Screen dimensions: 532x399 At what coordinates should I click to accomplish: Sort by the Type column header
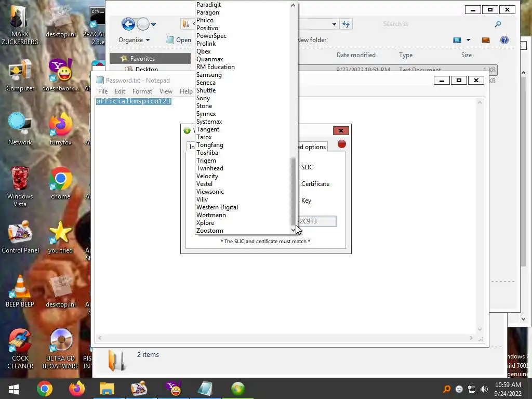point(406,55)
